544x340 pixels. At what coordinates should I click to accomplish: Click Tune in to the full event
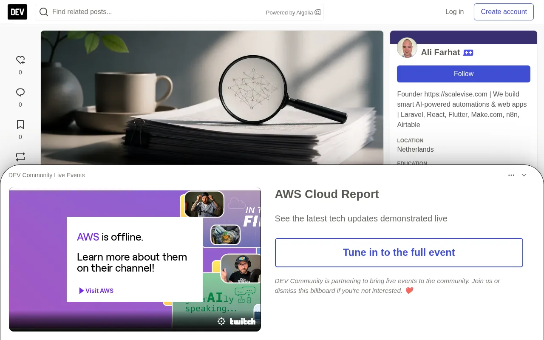tap(399, 252)
